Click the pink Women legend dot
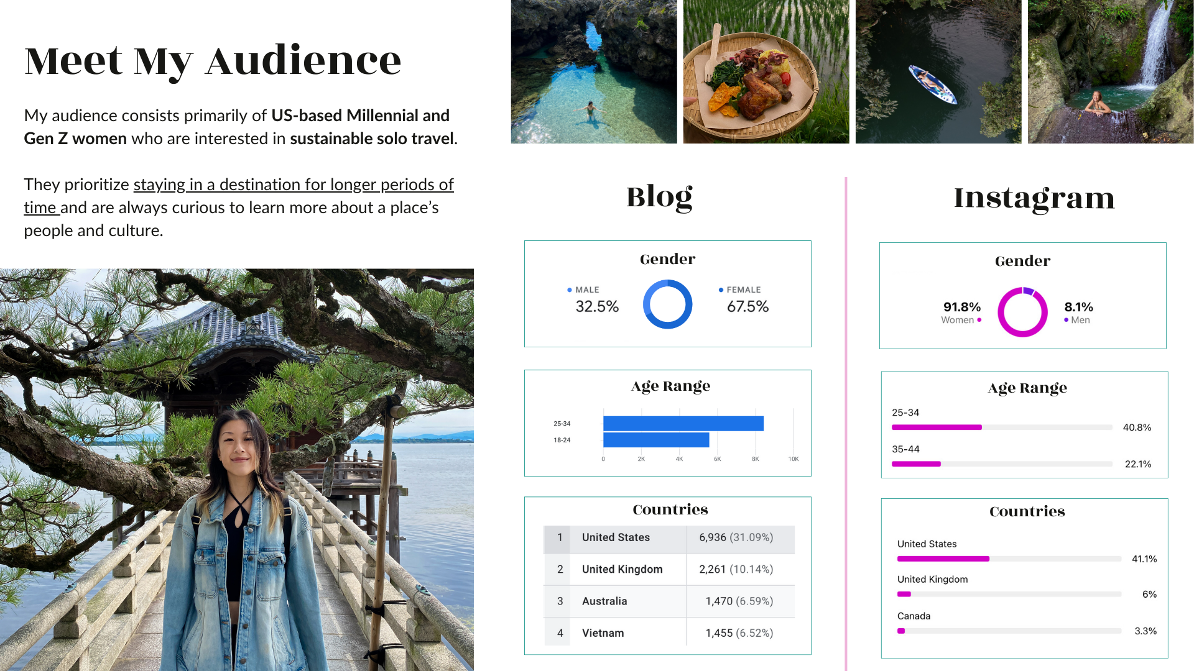Image resolution: width=1194 pixels, height=671 pixels. [979, 320]
